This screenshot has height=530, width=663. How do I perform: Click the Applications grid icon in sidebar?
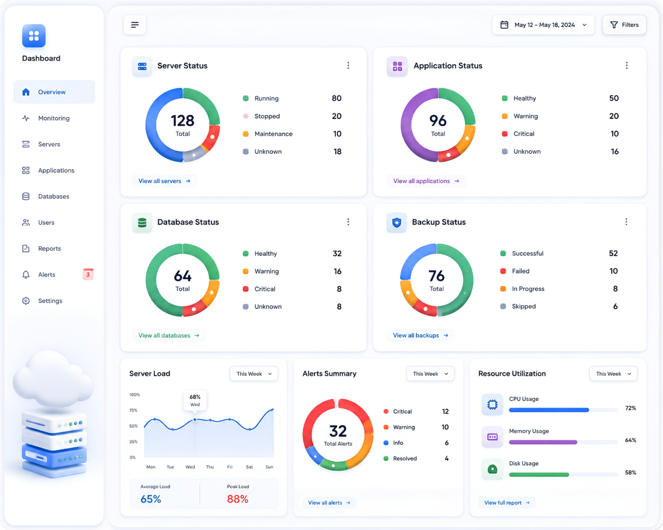(x=26, y=170)
